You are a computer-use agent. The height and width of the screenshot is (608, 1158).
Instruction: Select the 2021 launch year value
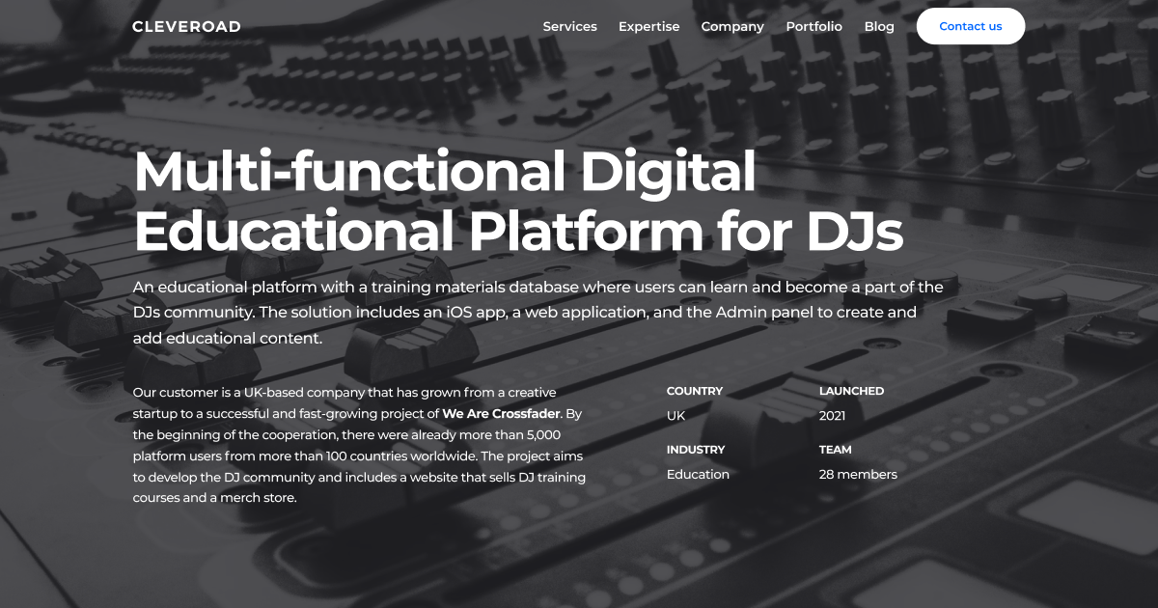pyautogui.click(x=832, y=416)
